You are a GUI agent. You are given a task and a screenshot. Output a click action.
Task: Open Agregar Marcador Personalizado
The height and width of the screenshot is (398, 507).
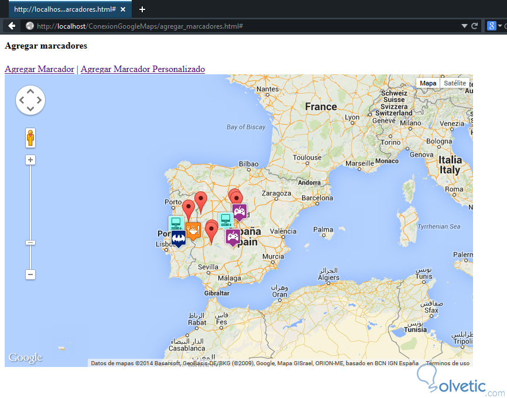pyautogui.click(x=142, y=69)
